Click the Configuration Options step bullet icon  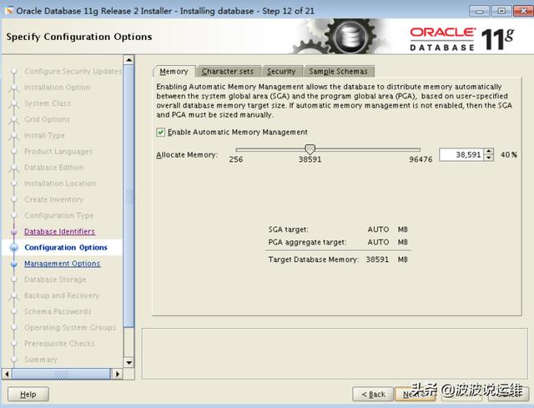point(14,248)
